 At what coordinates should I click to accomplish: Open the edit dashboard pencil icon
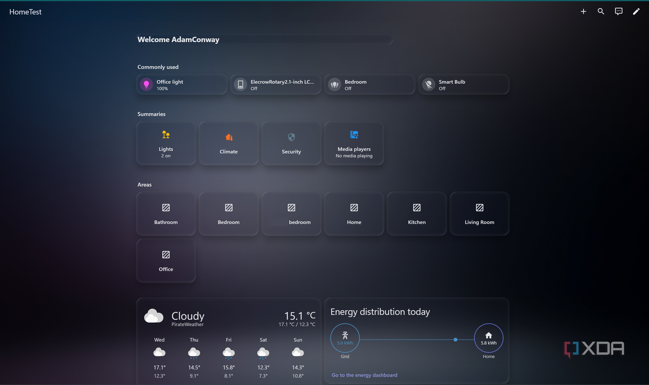(x=636, y=11)
